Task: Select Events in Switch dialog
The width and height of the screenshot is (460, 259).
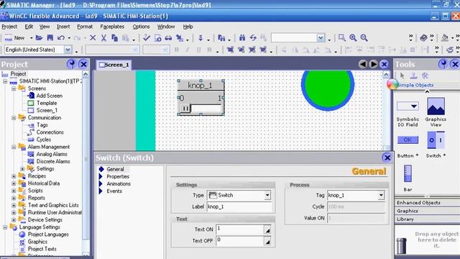Action: click(114, 191)
